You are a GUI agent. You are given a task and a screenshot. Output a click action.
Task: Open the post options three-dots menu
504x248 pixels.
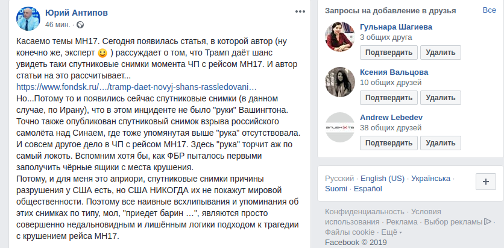300,12
